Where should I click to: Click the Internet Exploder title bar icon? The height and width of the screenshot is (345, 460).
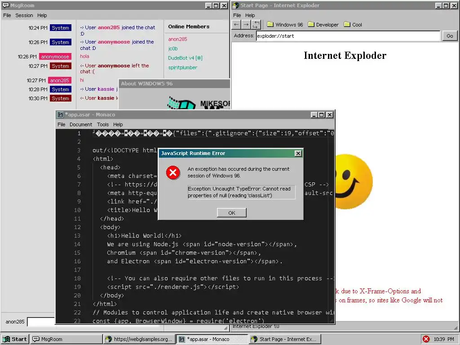pos(235,5)
